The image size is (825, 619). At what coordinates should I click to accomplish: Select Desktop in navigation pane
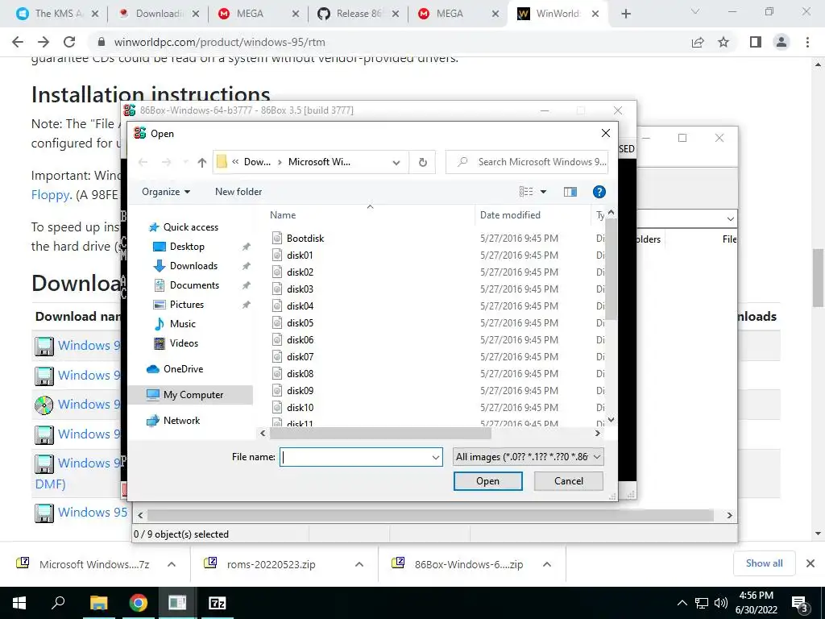click(187, 247)
